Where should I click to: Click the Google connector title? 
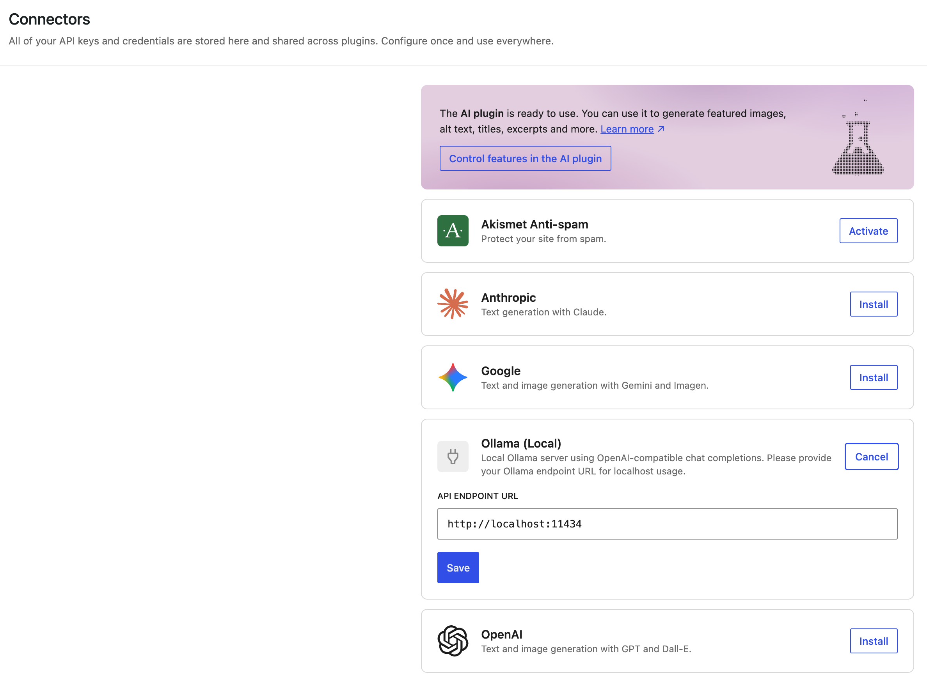[501, 371]
